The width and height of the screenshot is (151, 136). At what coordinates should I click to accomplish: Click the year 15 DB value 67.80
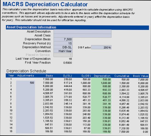87,128
